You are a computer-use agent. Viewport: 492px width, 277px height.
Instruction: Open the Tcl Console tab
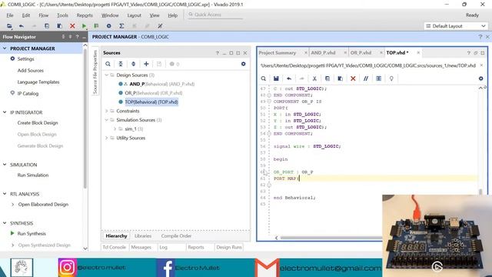(115, 248)
